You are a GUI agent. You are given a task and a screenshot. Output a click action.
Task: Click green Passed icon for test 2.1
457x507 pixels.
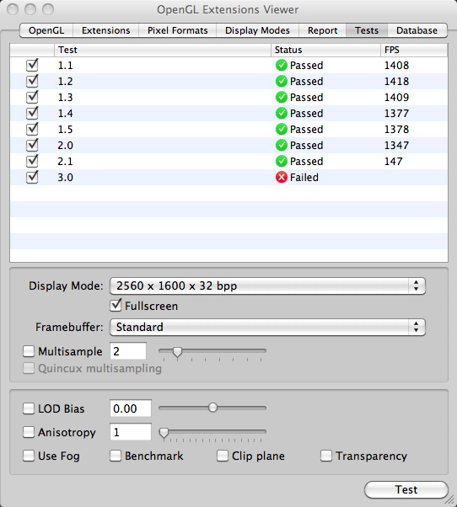[x=282, y=161]
